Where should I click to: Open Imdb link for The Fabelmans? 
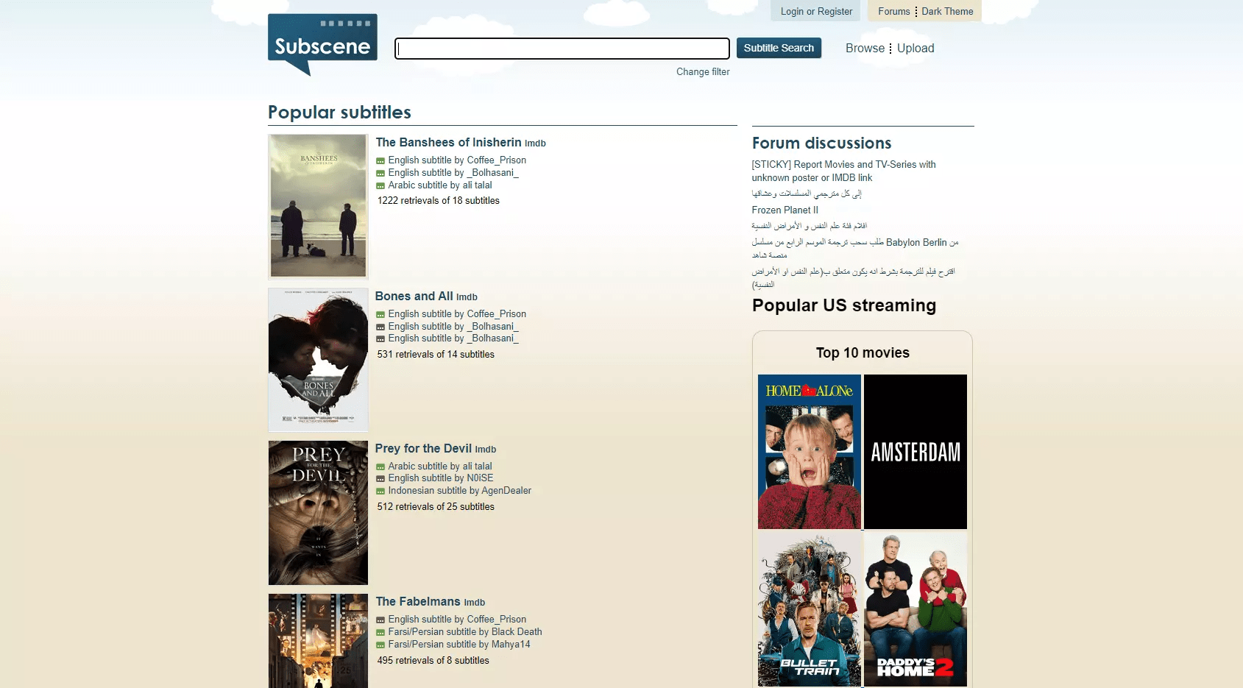(x=474, y=603)
